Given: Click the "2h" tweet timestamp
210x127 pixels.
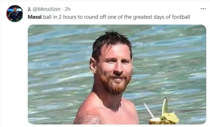Looking at the screenshot, I should point(68,9).
